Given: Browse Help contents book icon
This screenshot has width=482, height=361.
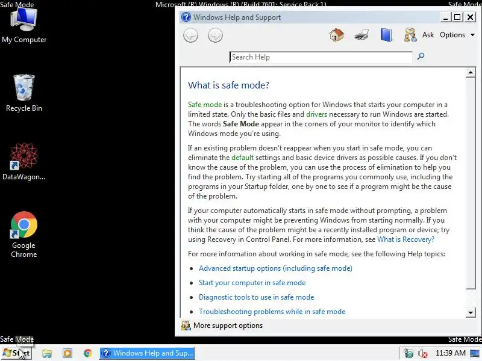Looking at the screenshot, I should 386,35.
